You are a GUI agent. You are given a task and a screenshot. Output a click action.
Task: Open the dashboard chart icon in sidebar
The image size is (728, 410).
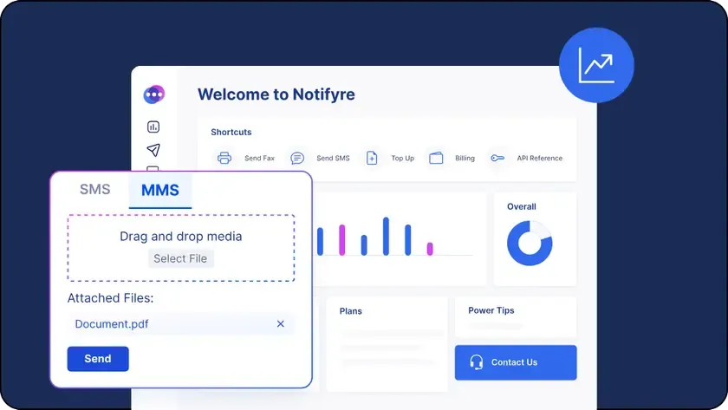point(153,127)
